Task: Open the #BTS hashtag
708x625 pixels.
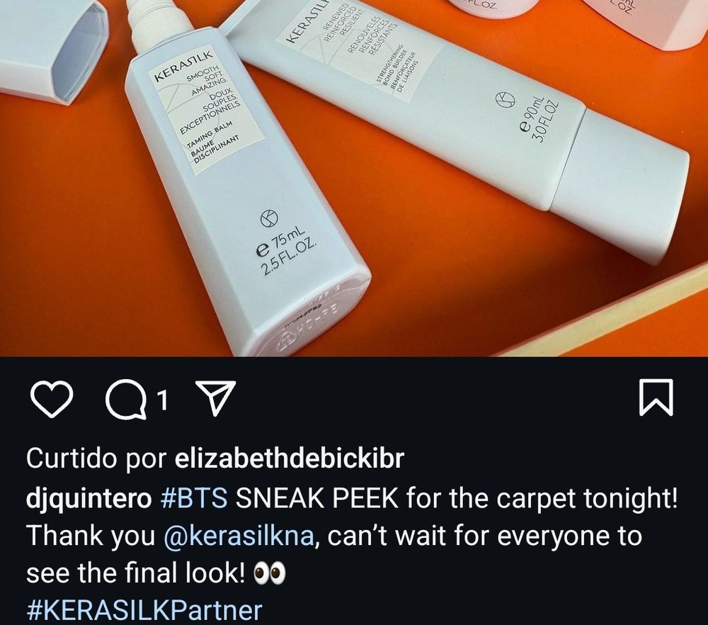Action: click(194, 498)
